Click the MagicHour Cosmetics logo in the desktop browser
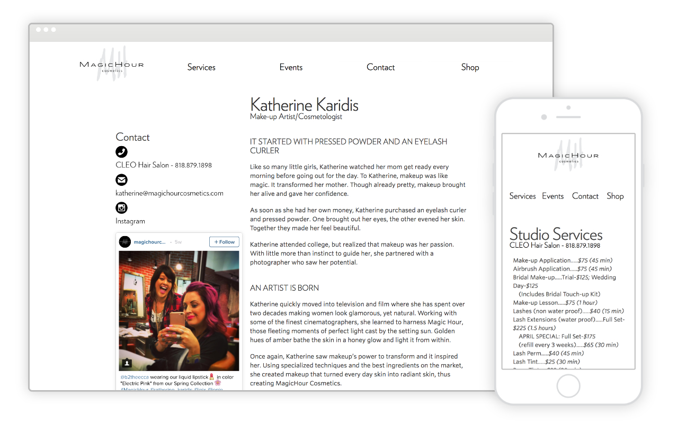This screenshot has height=424, width=678. coord(112,64)
